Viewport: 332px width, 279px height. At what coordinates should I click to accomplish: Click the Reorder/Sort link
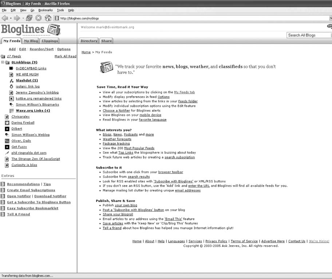[41, 49]
